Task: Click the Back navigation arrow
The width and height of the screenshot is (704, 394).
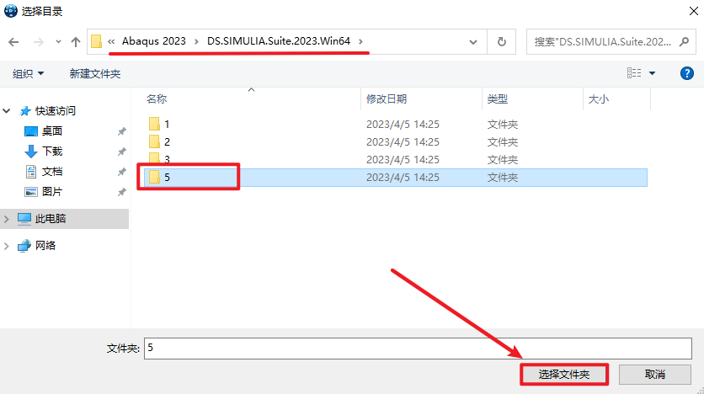Action: point(13,41)
